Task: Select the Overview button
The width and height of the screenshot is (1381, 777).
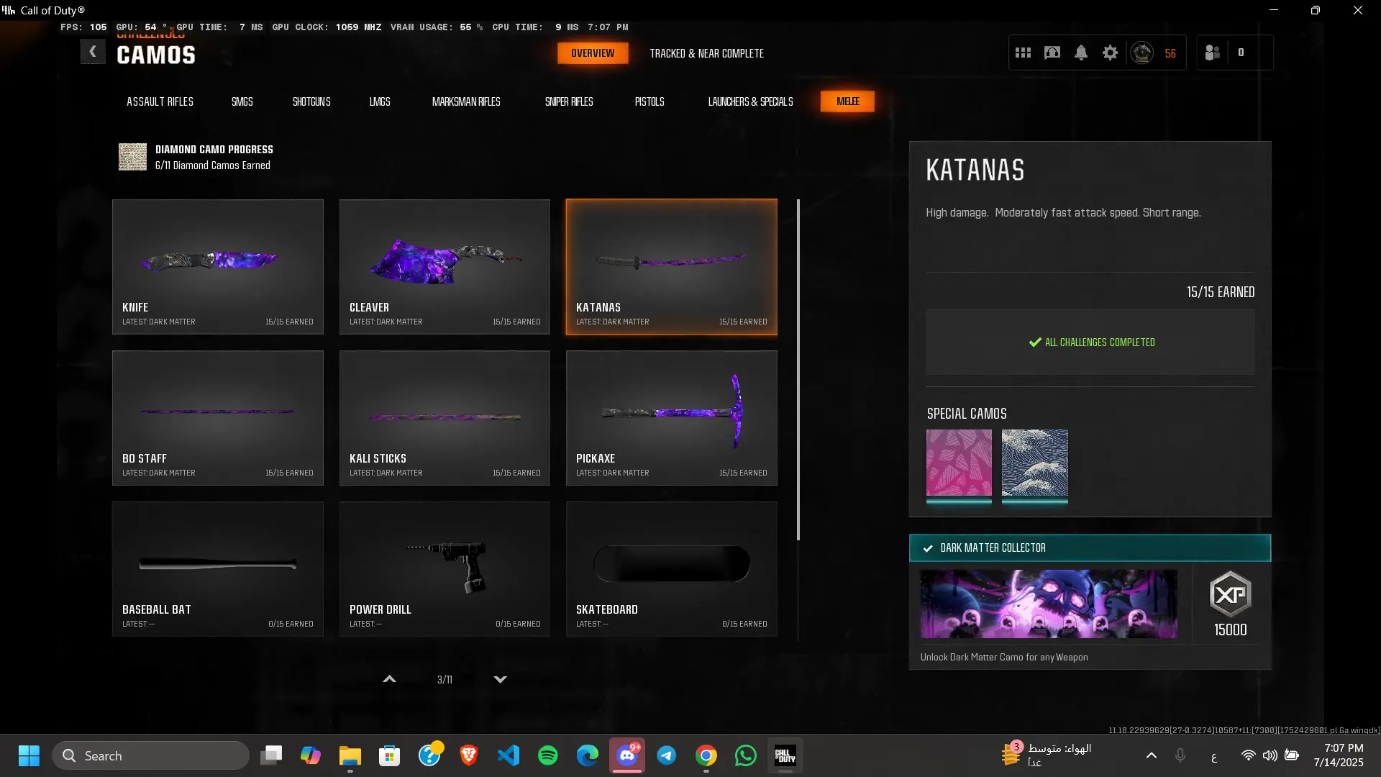Action: click(x=592, y=53)
